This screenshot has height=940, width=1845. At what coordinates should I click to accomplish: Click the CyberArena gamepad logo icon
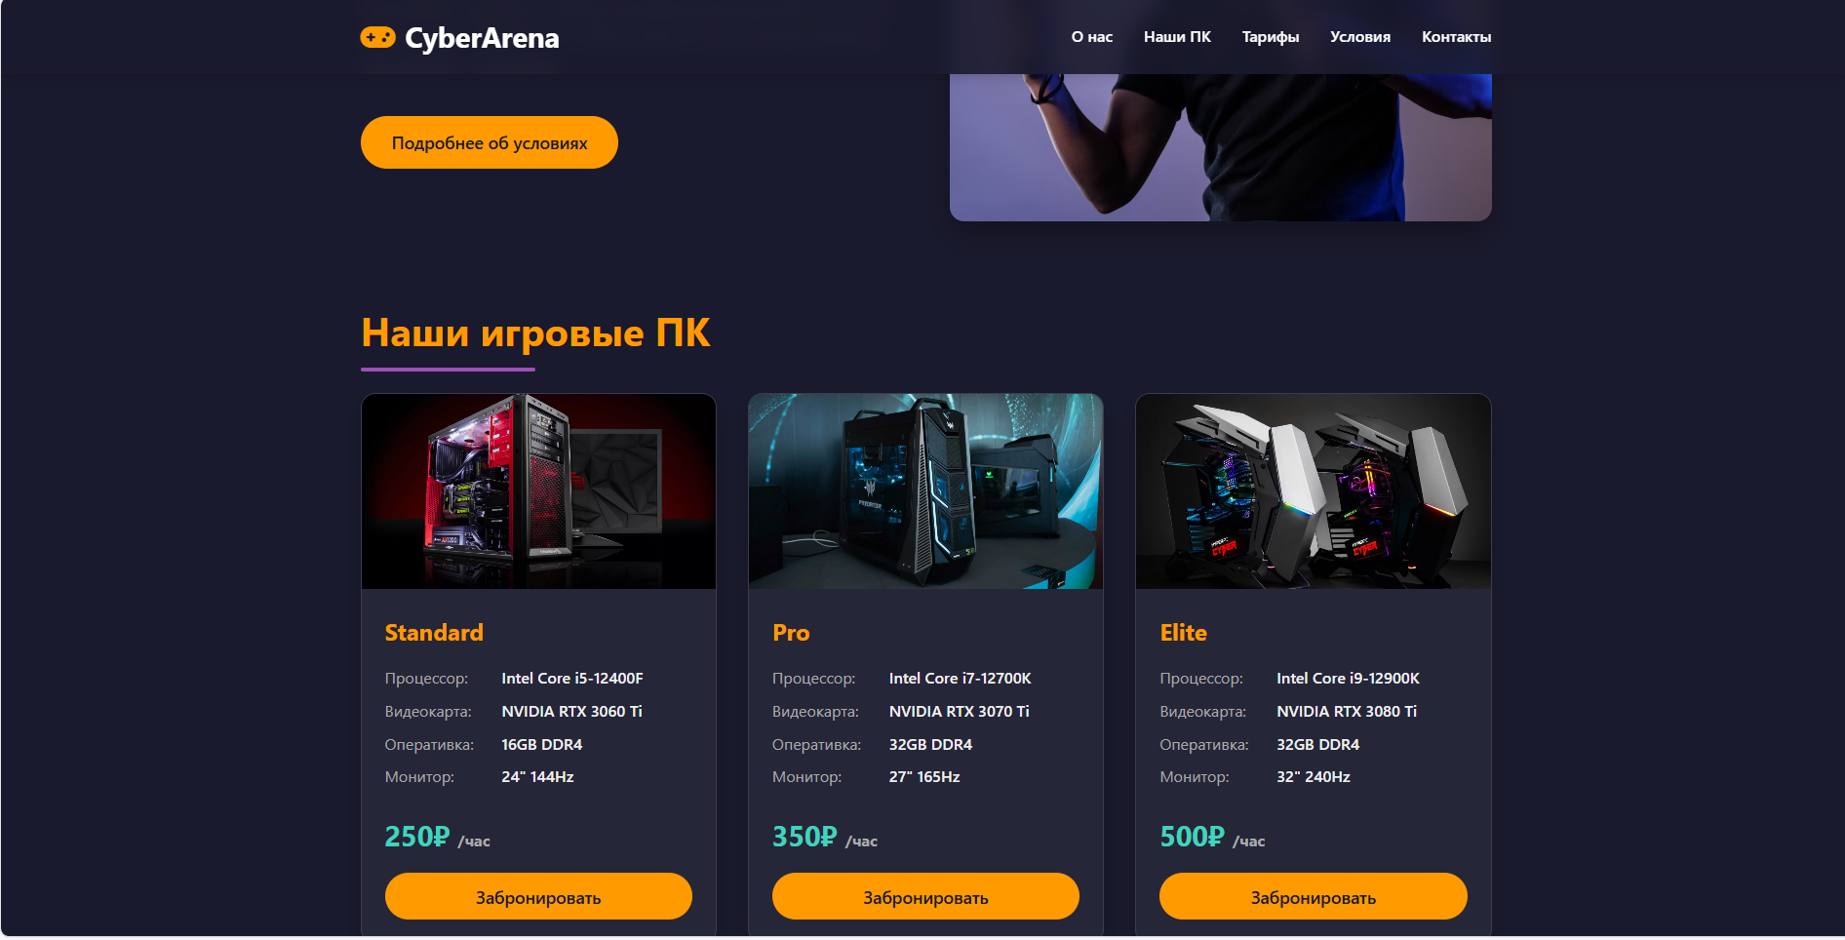[377, 37]
